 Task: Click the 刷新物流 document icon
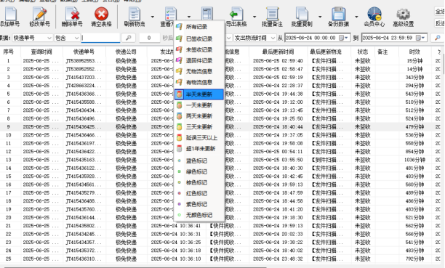click(135, 15)
